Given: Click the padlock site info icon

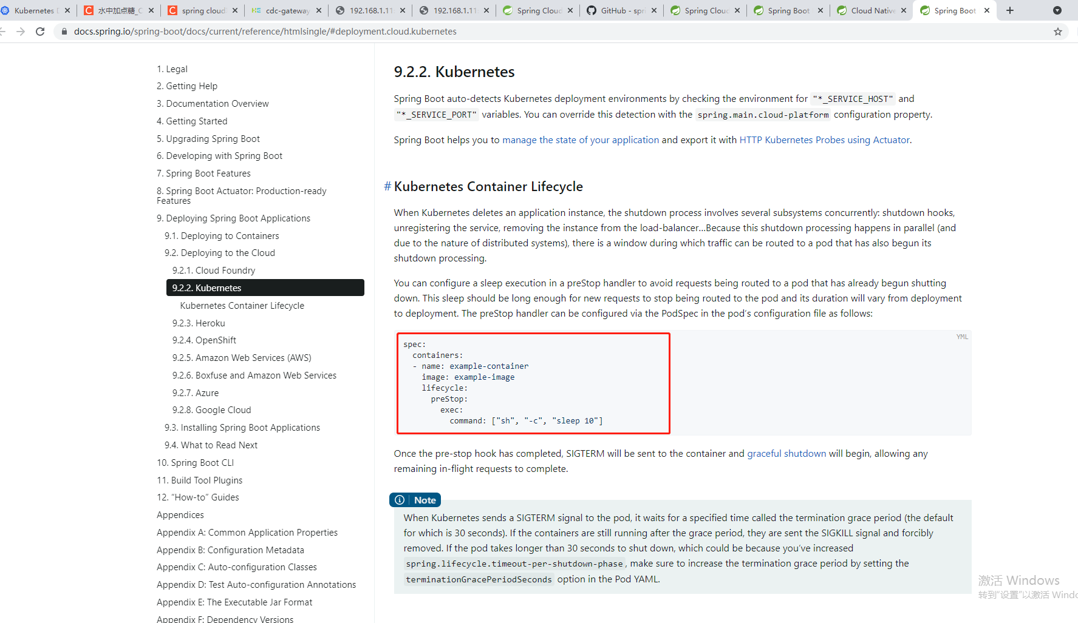Looking at the screenshot, I should coord(64,32).
